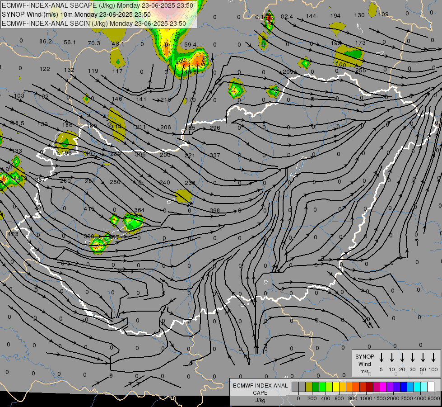Click the pure blue CAPE legend swatch
The width and height of the screenshot is (442, 407).
pos(404,387)
